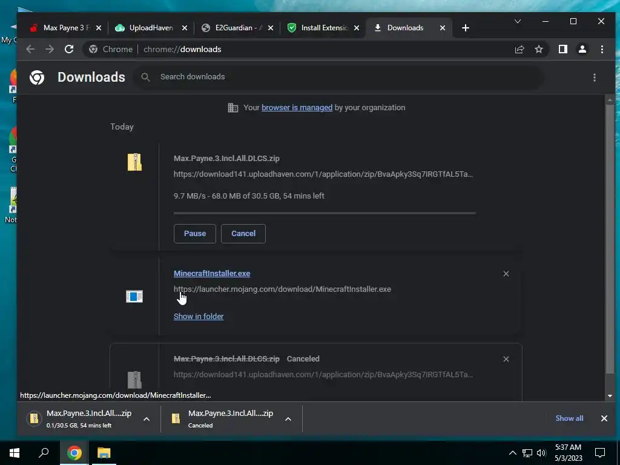This screenshot has width=620, height=465.
Task: Switch to the Max Payne 3 tab
Action: [x=63, y=28]
